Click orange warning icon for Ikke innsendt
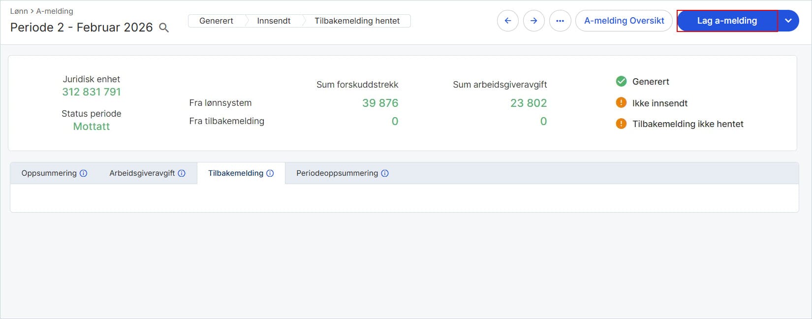The image size is (812, 319). pyautogui.click(x=621, y=103)
